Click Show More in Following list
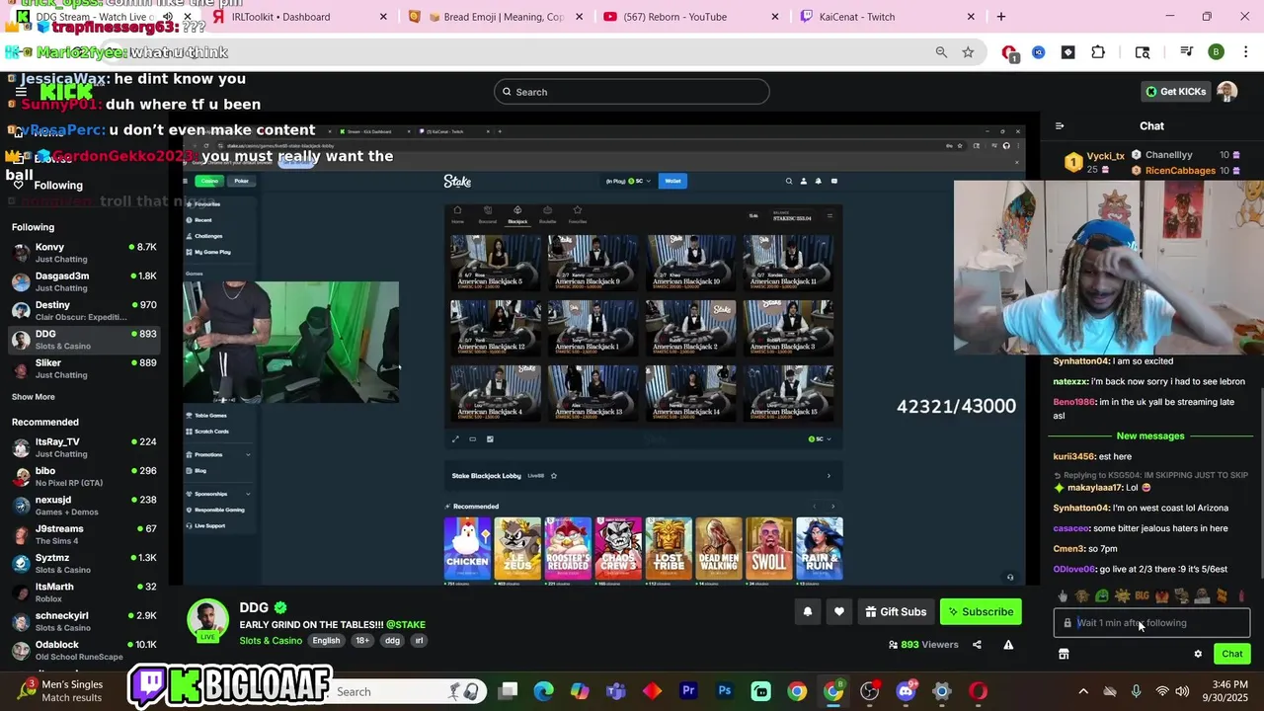This screenshot has height=711, width=1264. (x=34, y=397)
